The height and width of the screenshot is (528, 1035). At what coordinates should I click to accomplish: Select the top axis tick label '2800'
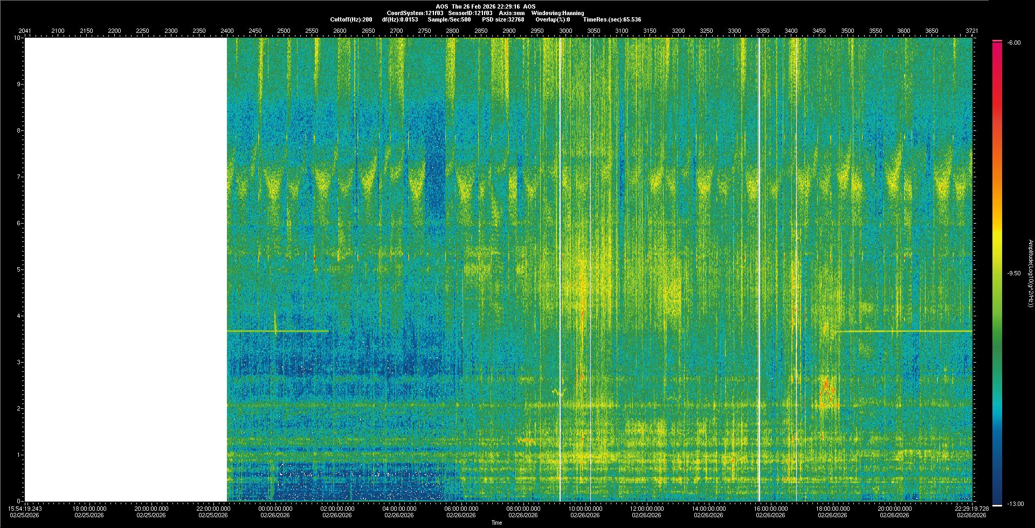point(453,31)
